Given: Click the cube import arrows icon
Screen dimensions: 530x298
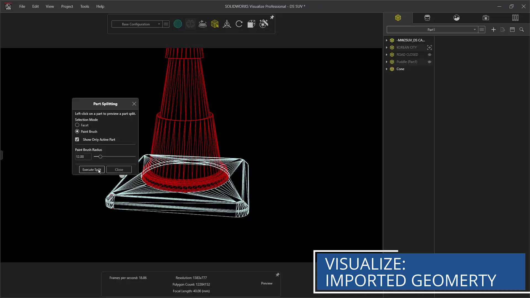Looking at the screenshot, I should [x=251, y=24].
